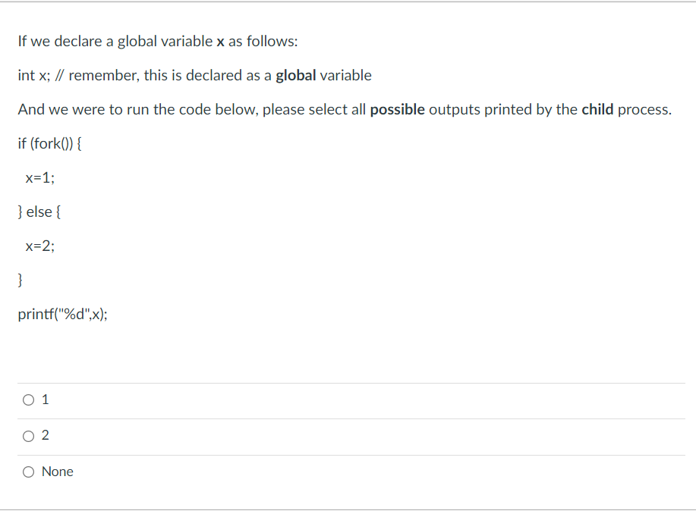Click the bold word "global" in the comment
Viewport: 696px width, 514px height.
click(x=295, y=75)
